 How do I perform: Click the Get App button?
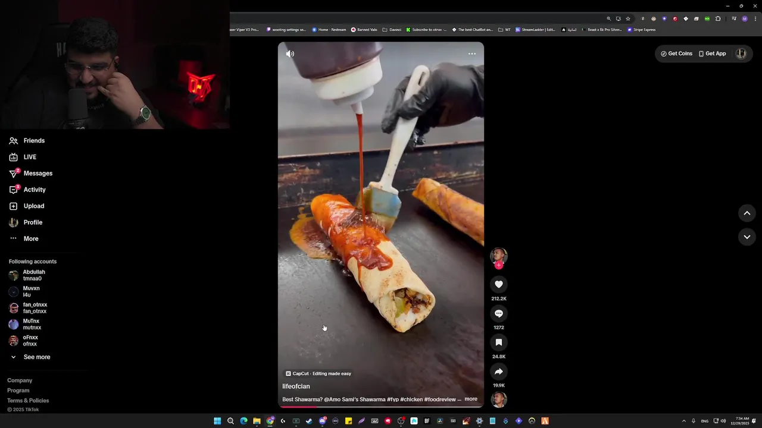pos(712,53)
